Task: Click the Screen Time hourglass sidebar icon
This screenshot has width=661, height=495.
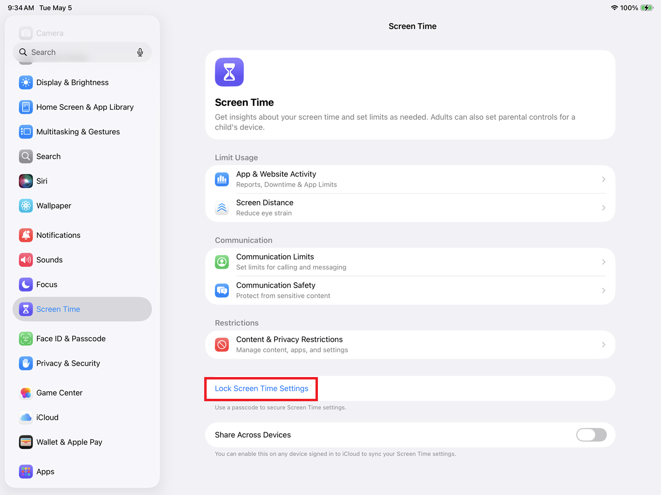Action: pos(26,309)
